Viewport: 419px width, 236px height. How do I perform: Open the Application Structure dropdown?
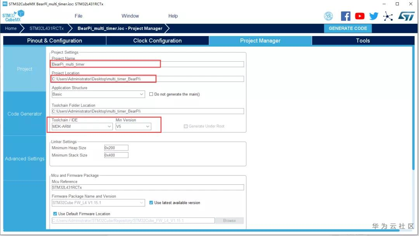98,94
